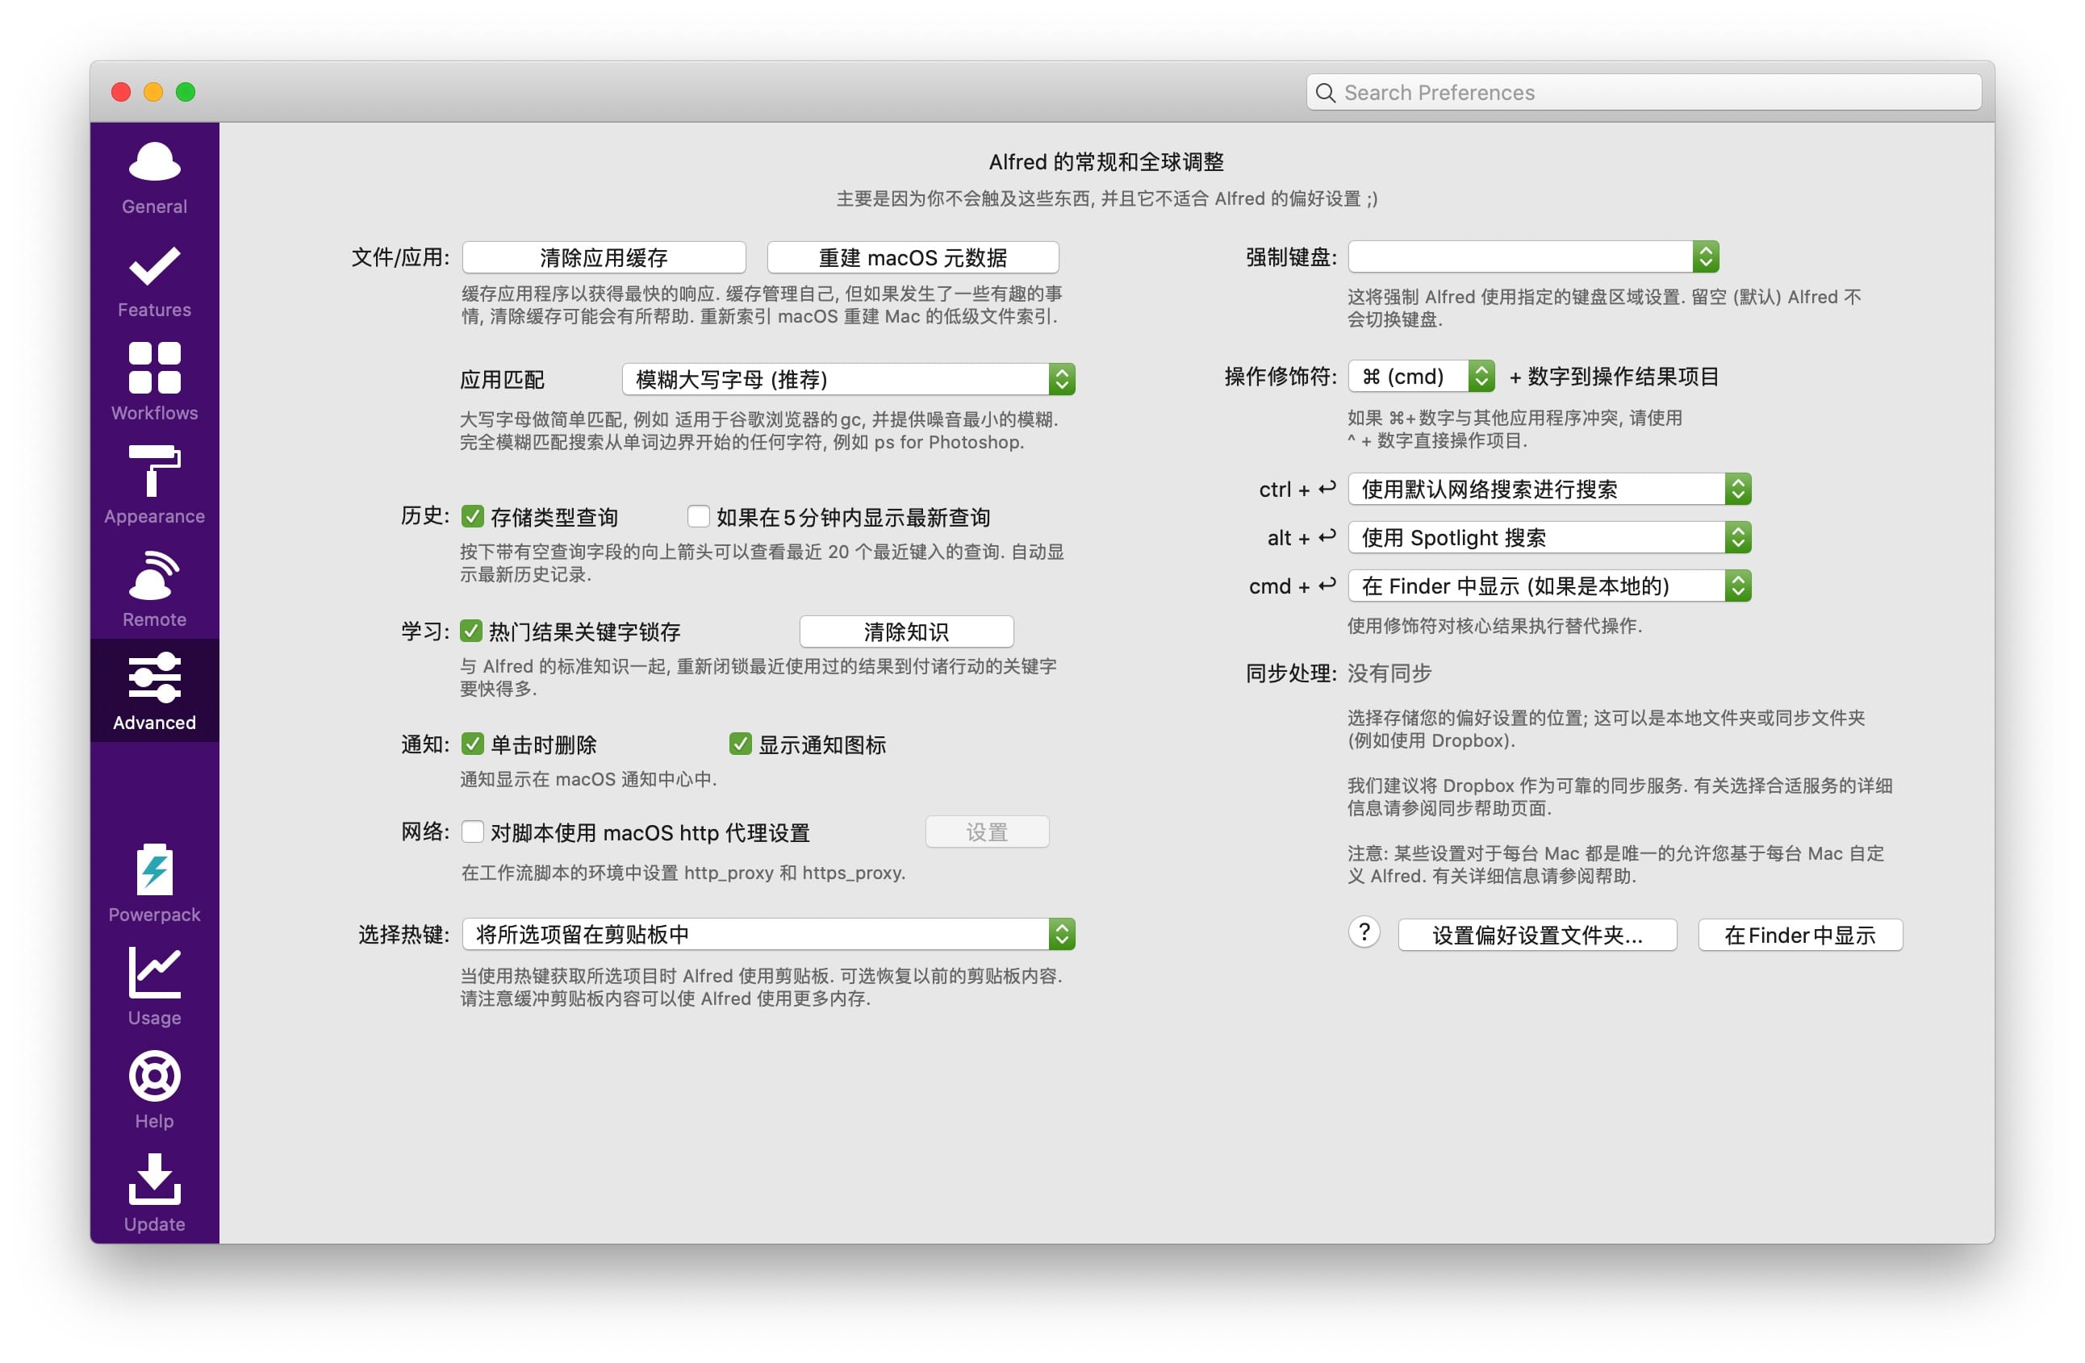
Task: Switch to the Advanced tab
Action: (x=154, y=690)
